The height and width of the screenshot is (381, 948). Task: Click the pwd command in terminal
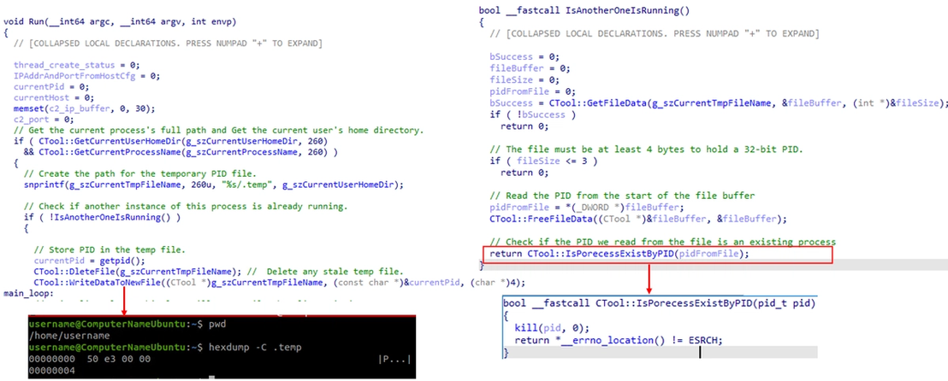[216, 324]
